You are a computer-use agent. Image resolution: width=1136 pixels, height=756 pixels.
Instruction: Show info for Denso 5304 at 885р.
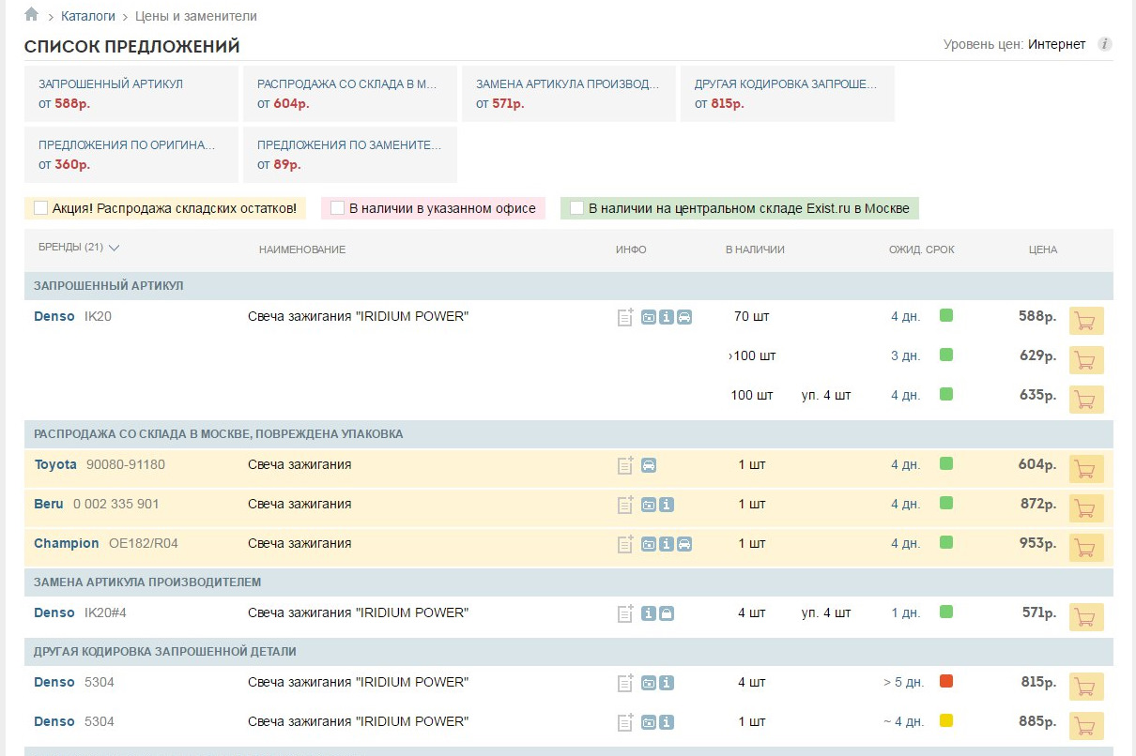pos(667,722)
